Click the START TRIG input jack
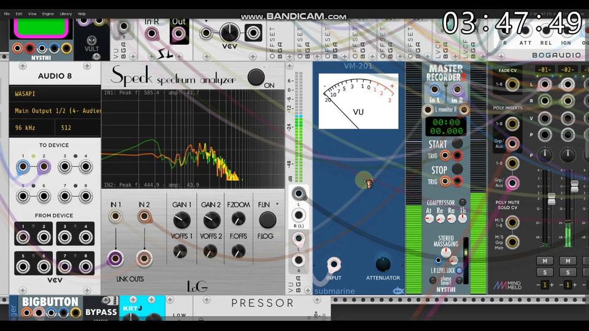 445,155
